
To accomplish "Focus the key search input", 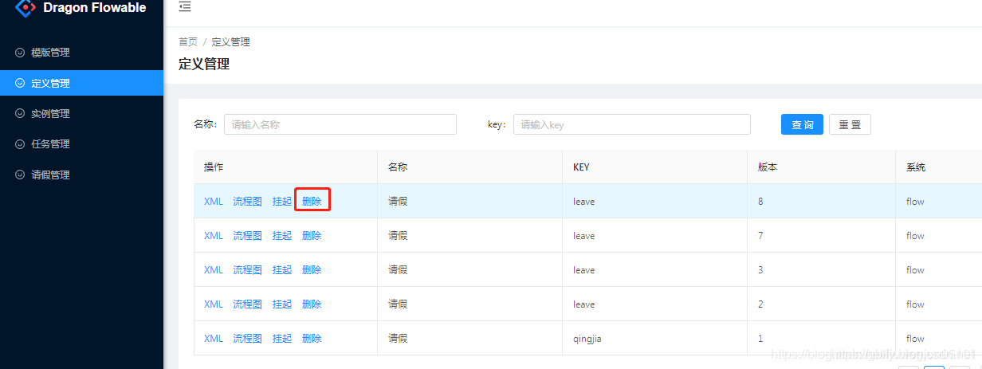I will pyautogui.click(x=632, y=124).
